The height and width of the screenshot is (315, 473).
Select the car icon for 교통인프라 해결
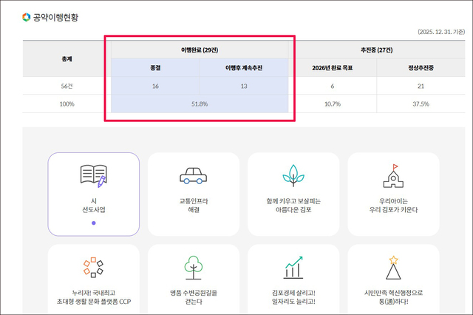tap(193, 176)
